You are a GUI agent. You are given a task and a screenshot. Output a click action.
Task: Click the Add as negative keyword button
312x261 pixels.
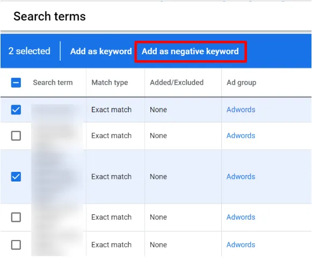(x=190, y=52)
